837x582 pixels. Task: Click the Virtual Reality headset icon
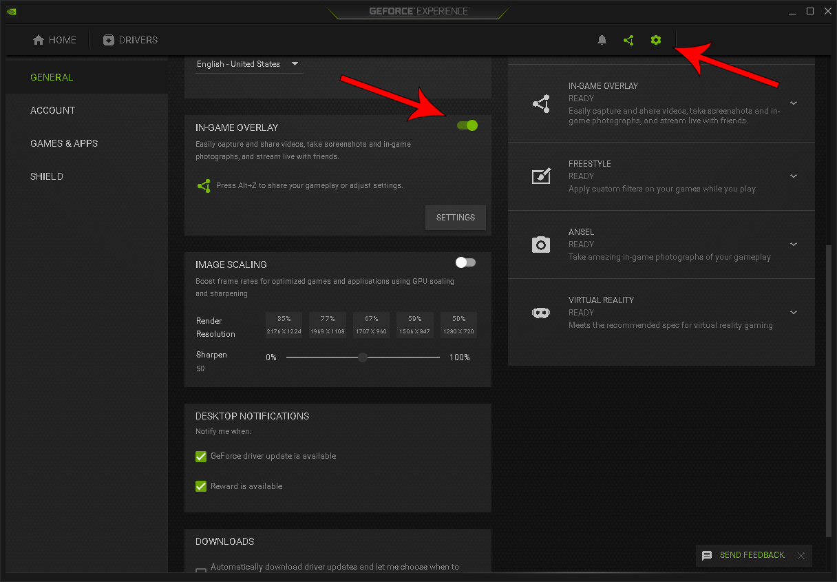coord(542,313)
